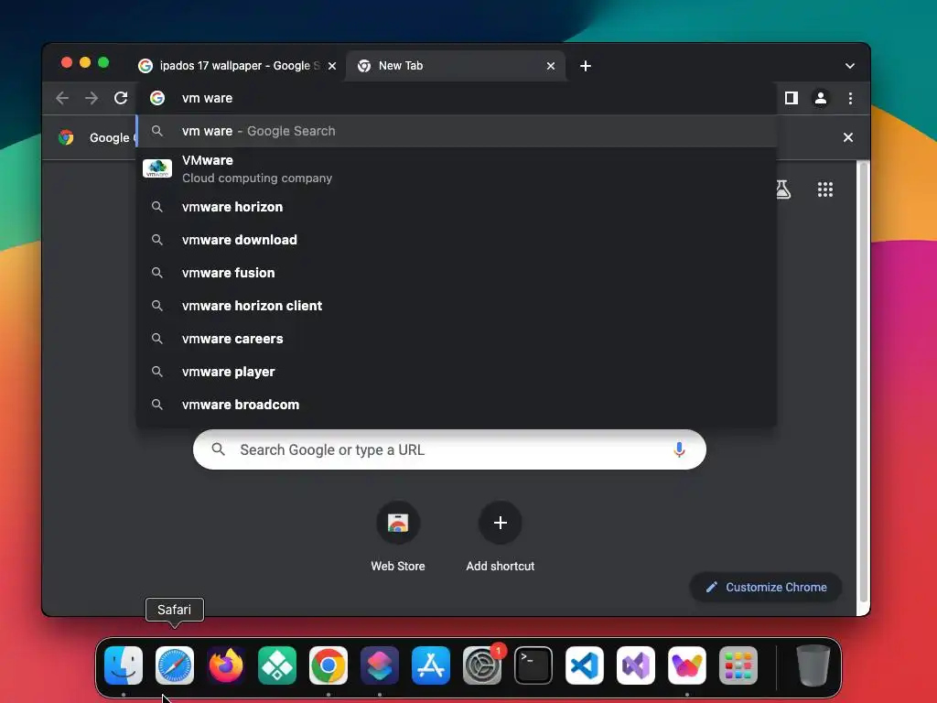This screenshot has height=703, width=937.
Task: Select 'vmware fusion' suggestion
Action: tap(457, 273)
